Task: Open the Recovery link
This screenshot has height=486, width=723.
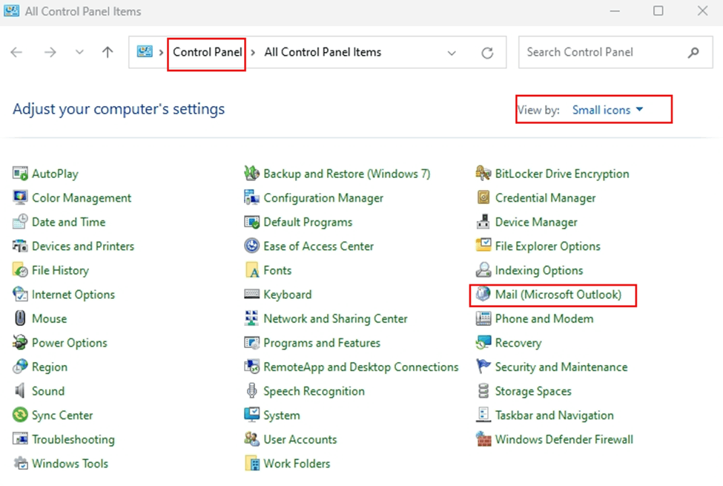Action: [x=518, y=343]
